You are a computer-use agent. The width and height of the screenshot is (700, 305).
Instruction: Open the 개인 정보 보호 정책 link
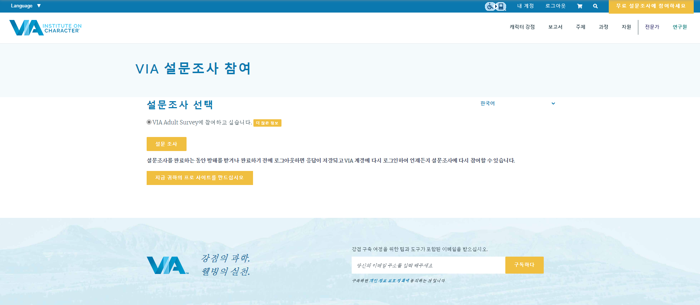tap(389, 281)
